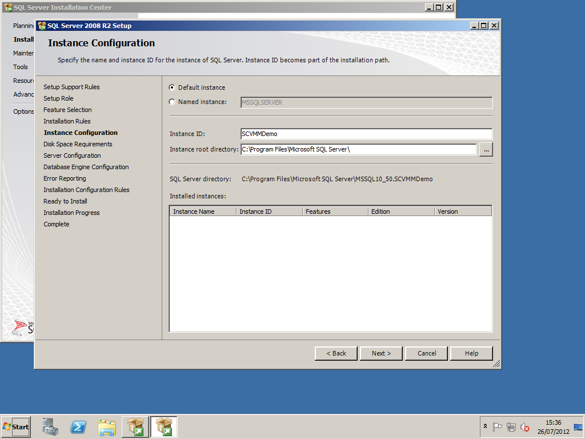This screenshot has width=585, height=439.
Task: Click the setup window resize grip
Action: pyautogui.click(x=496, y=364)
